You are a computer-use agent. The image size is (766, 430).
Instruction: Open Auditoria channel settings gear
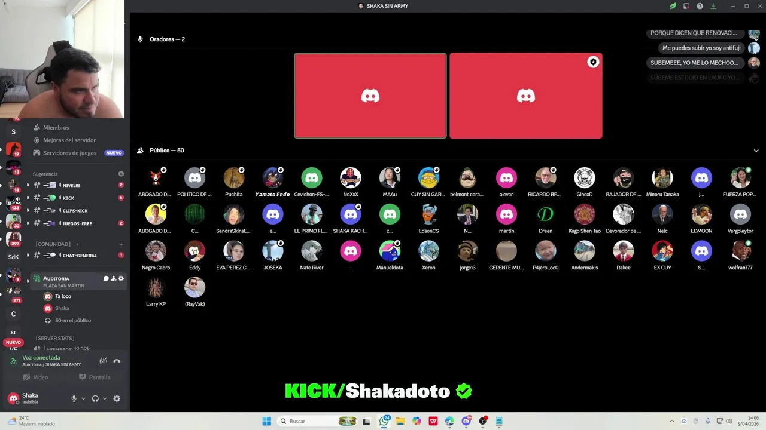121,278
